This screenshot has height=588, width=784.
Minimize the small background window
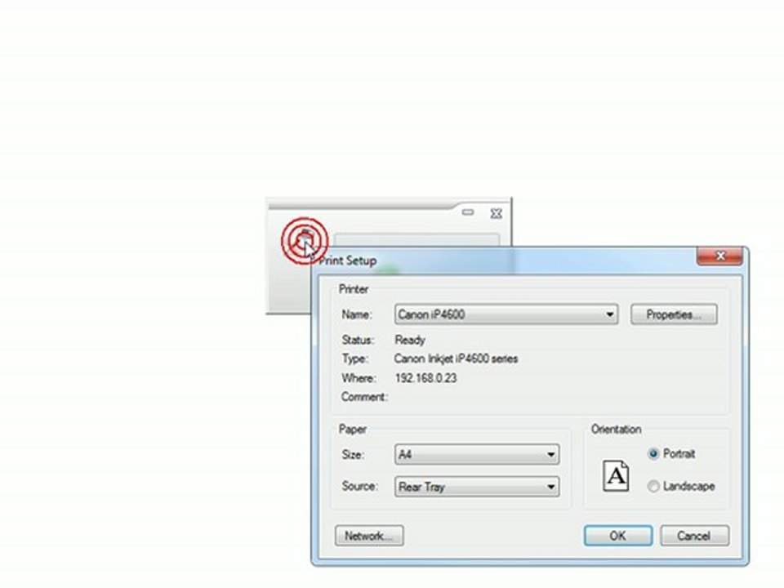467,212
